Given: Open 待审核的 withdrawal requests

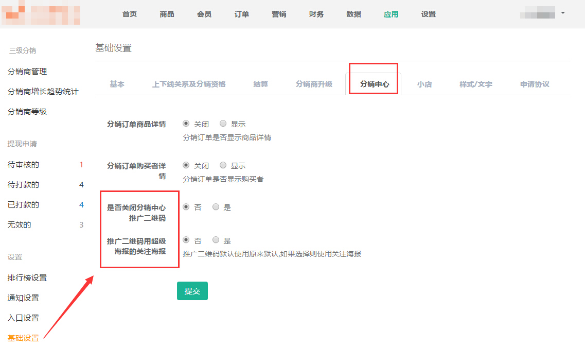Looking at the screenshot, I should (23, 165).
